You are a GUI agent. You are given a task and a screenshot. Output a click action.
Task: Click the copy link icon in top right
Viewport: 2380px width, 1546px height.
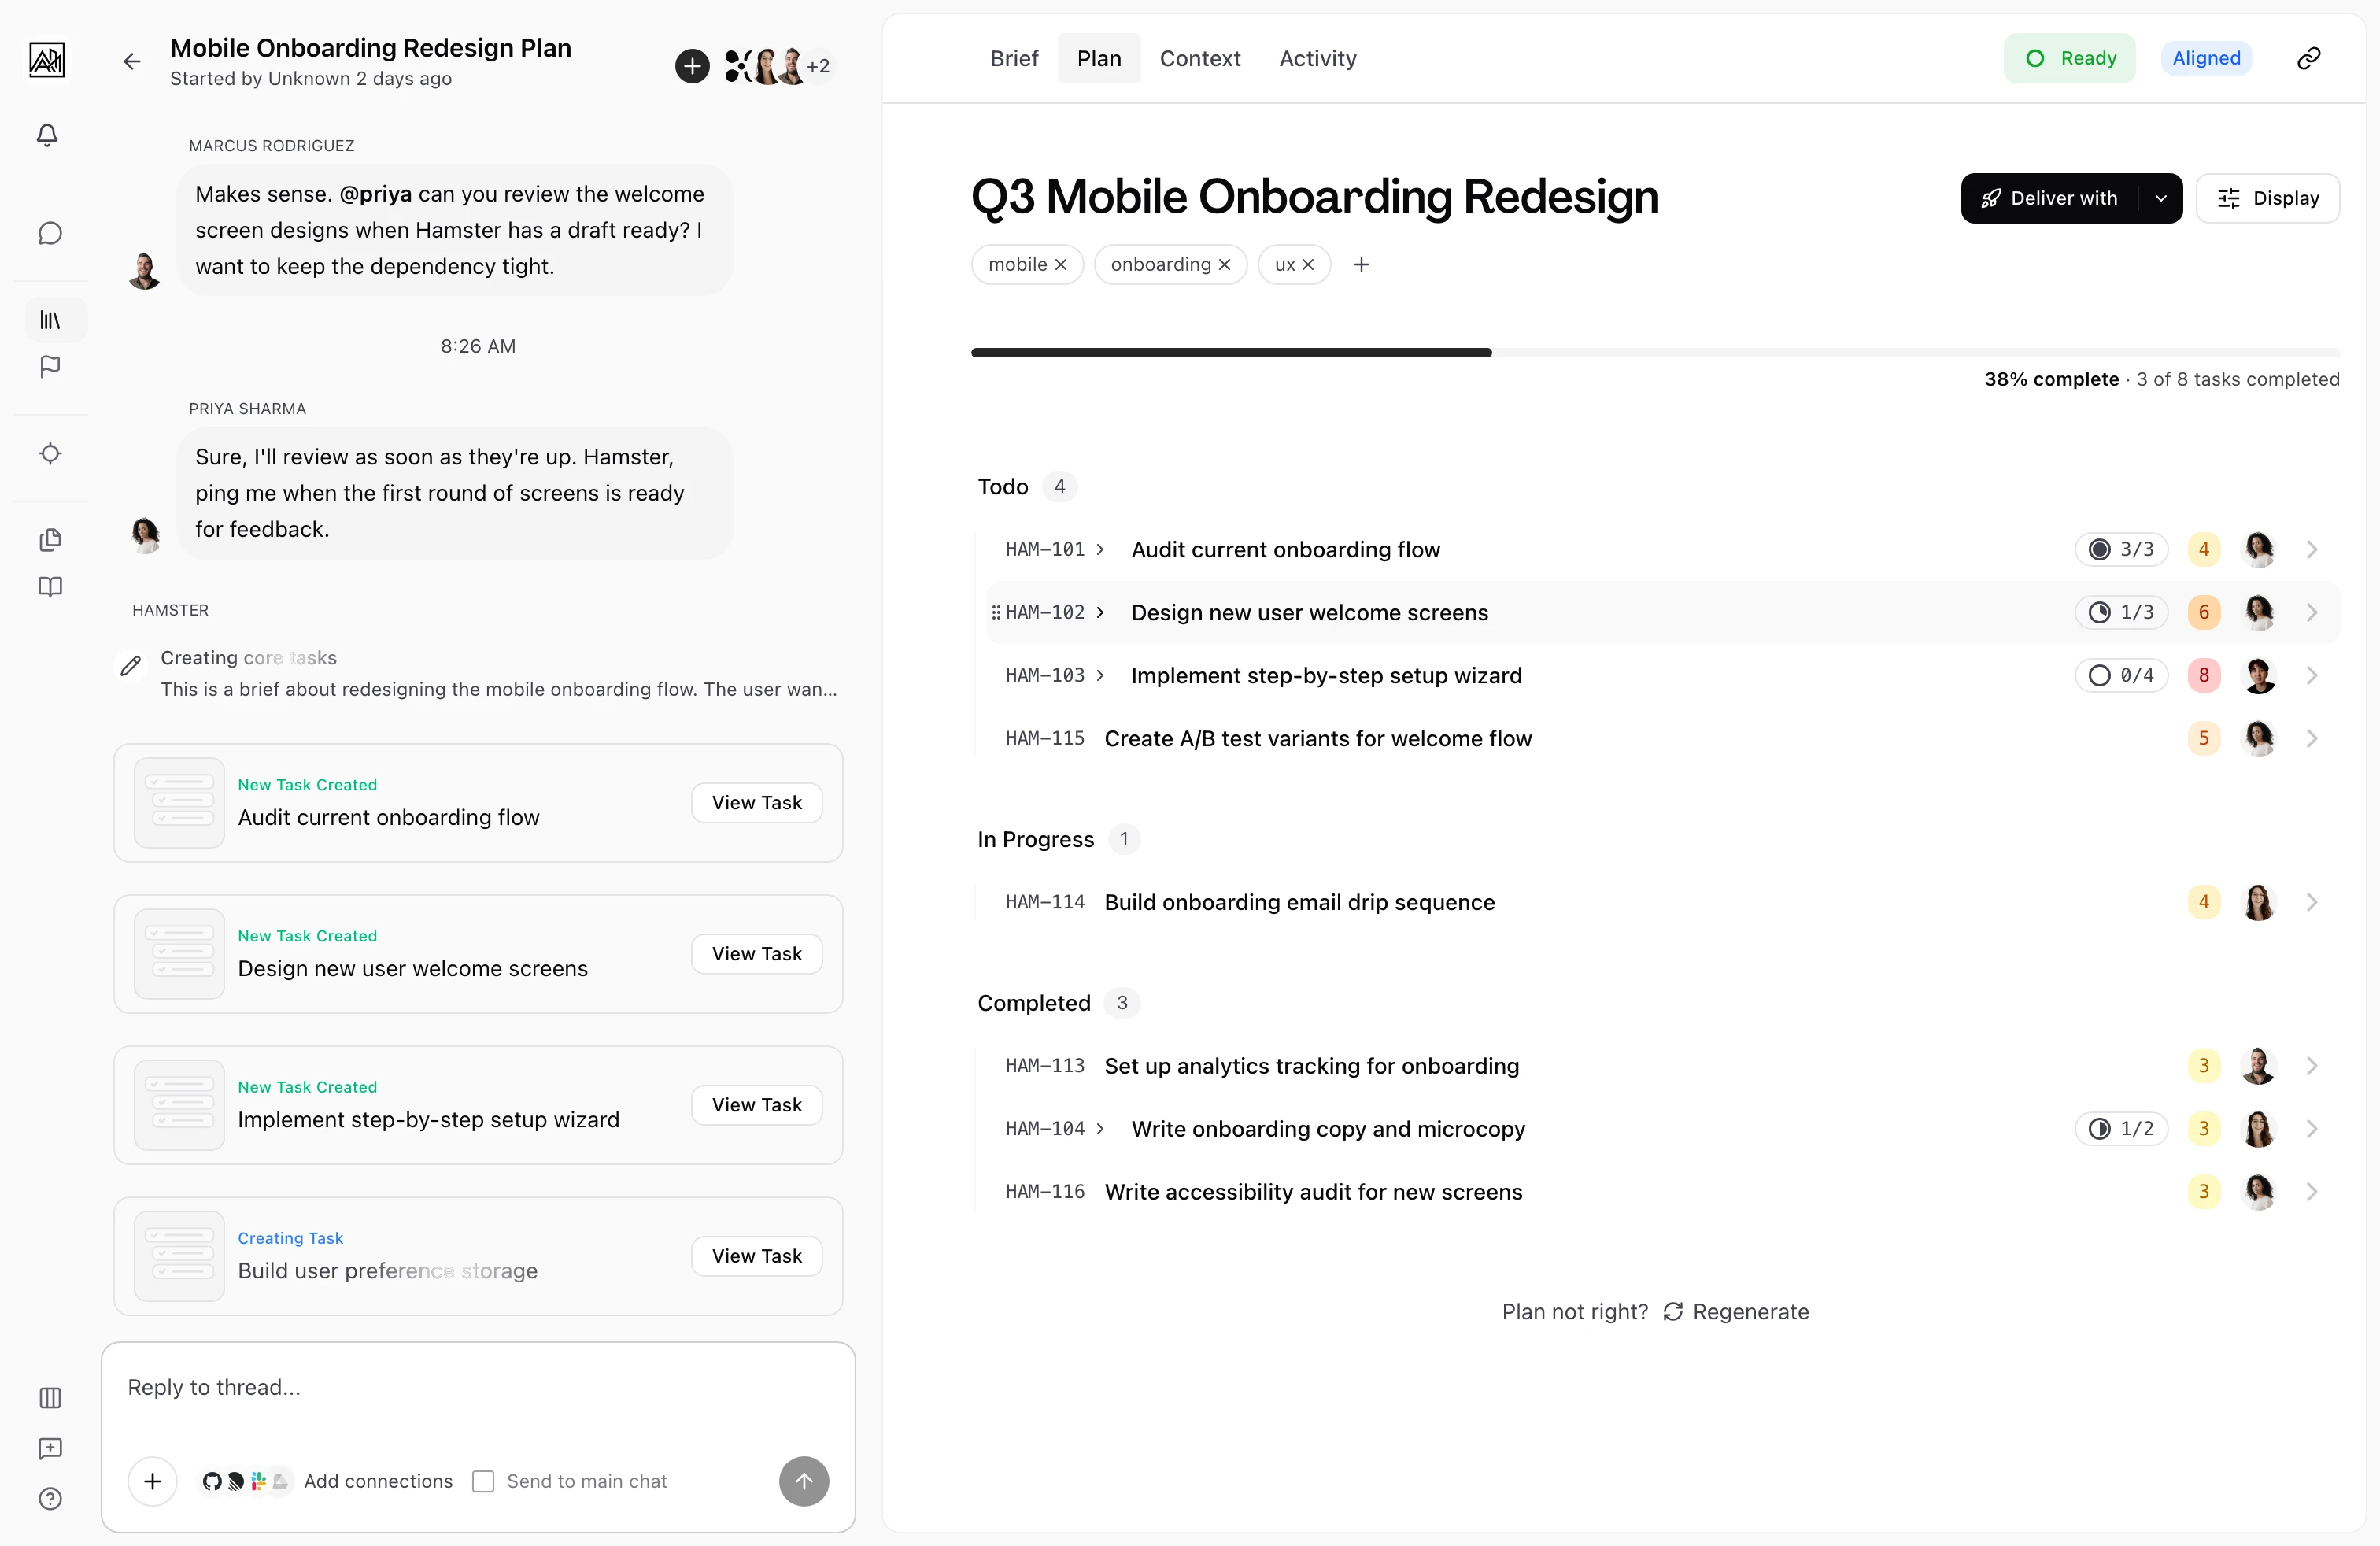[x=2308, y=57]
